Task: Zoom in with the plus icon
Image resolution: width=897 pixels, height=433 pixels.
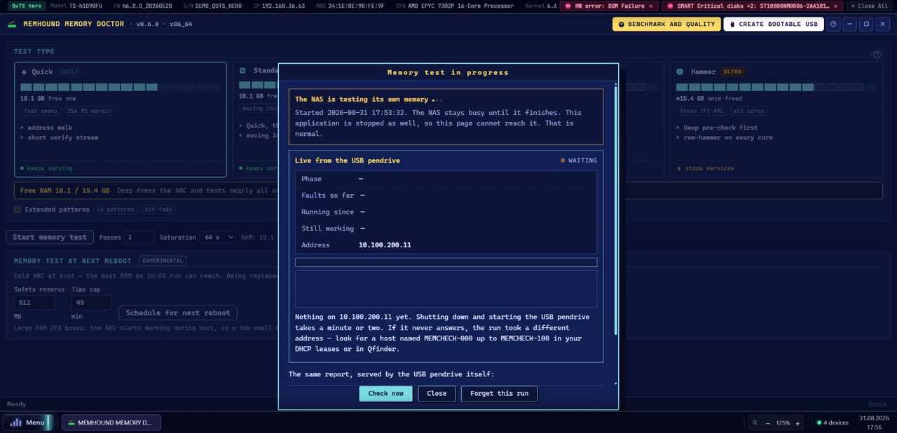Action: (797, 423)
